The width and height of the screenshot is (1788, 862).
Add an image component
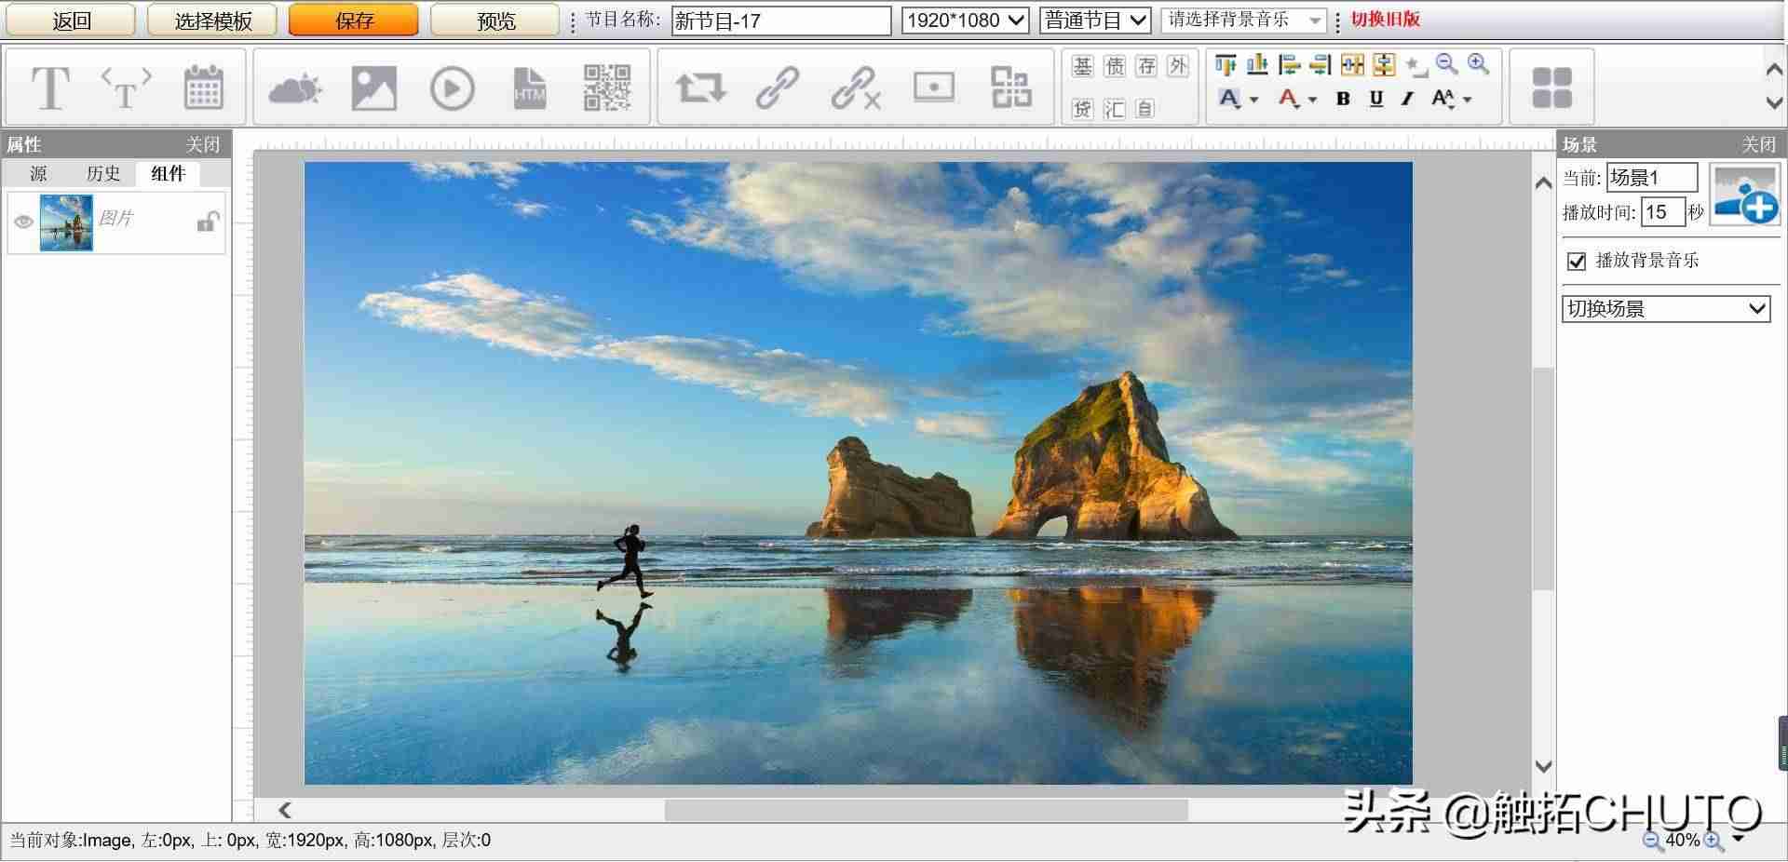pos(373,88)
